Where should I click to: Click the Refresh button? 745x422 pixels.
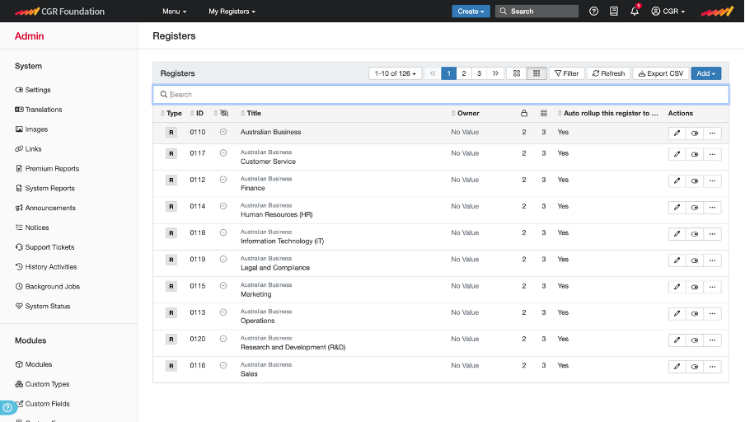(x=609, y=73)
